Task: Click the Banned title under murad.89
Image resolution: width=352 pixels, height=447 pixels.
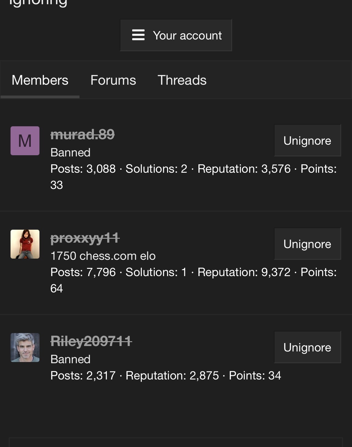Action: [x=70, y=152]
